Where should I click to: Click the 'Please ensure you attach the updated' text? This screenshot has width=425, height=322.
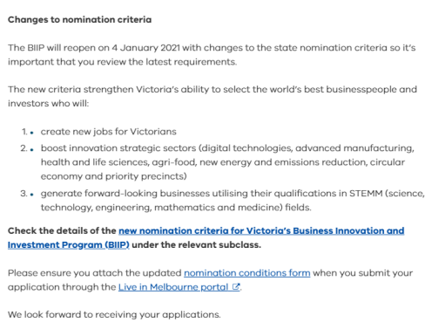95,273
